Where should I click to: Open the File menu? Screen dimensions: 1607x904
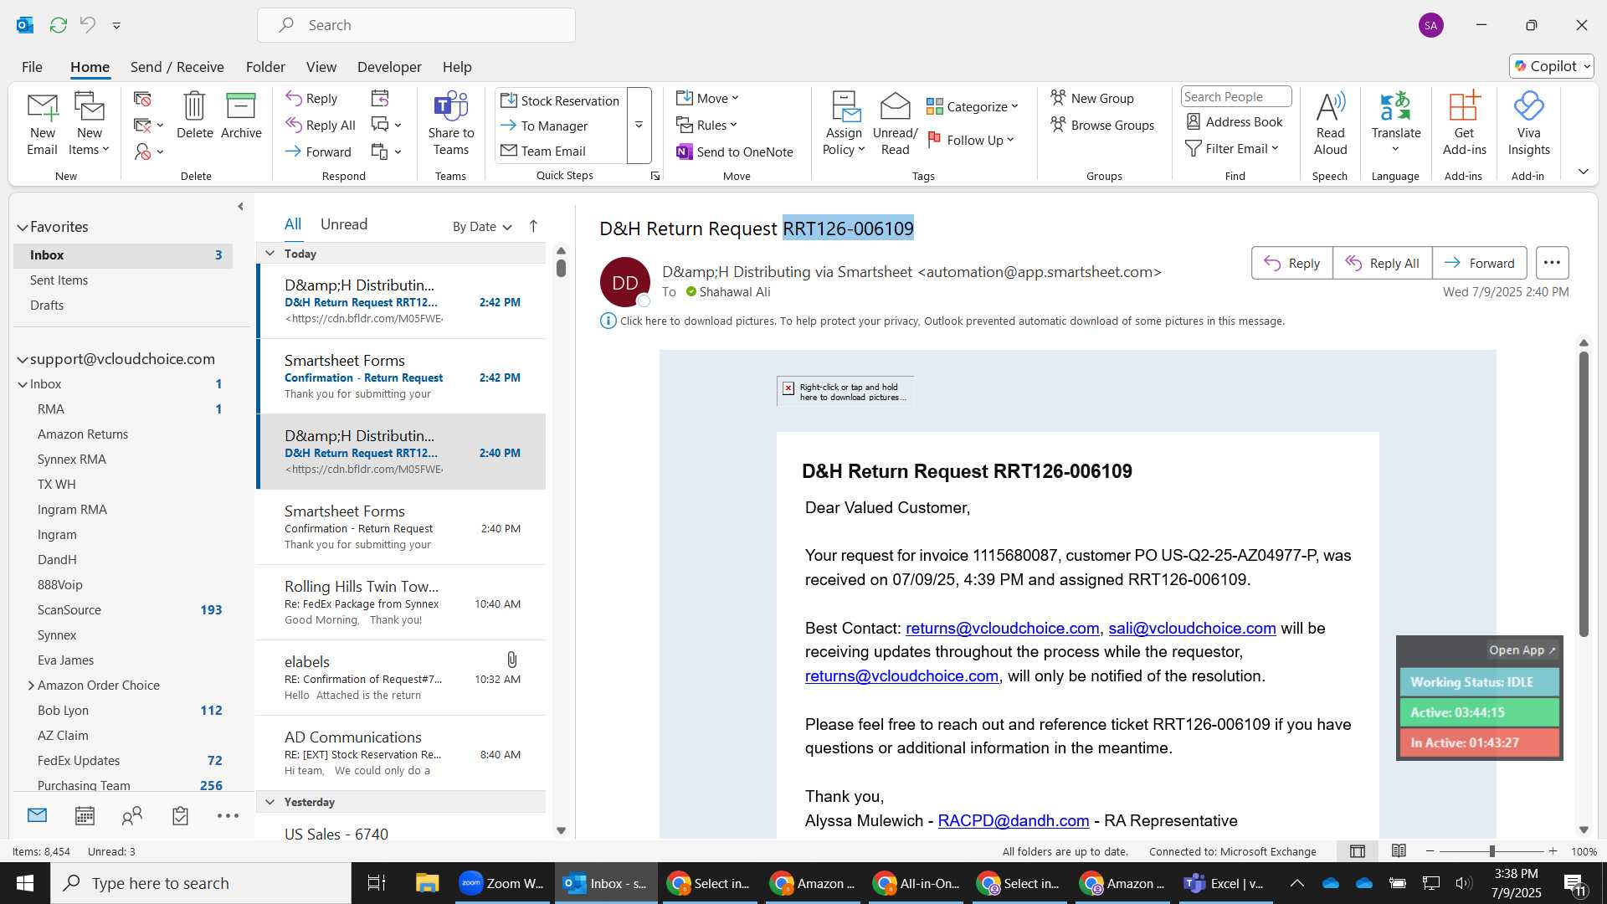pos(32,67)
